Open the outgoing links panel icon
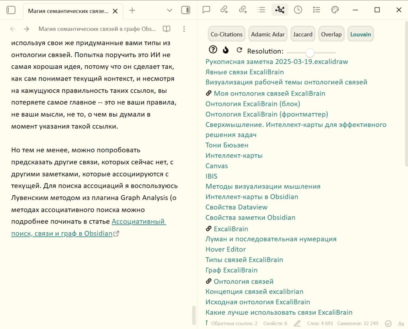 click(243, 10)
